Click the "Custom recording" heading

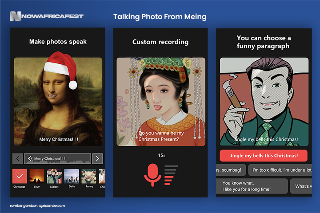(x=160, y=42)
